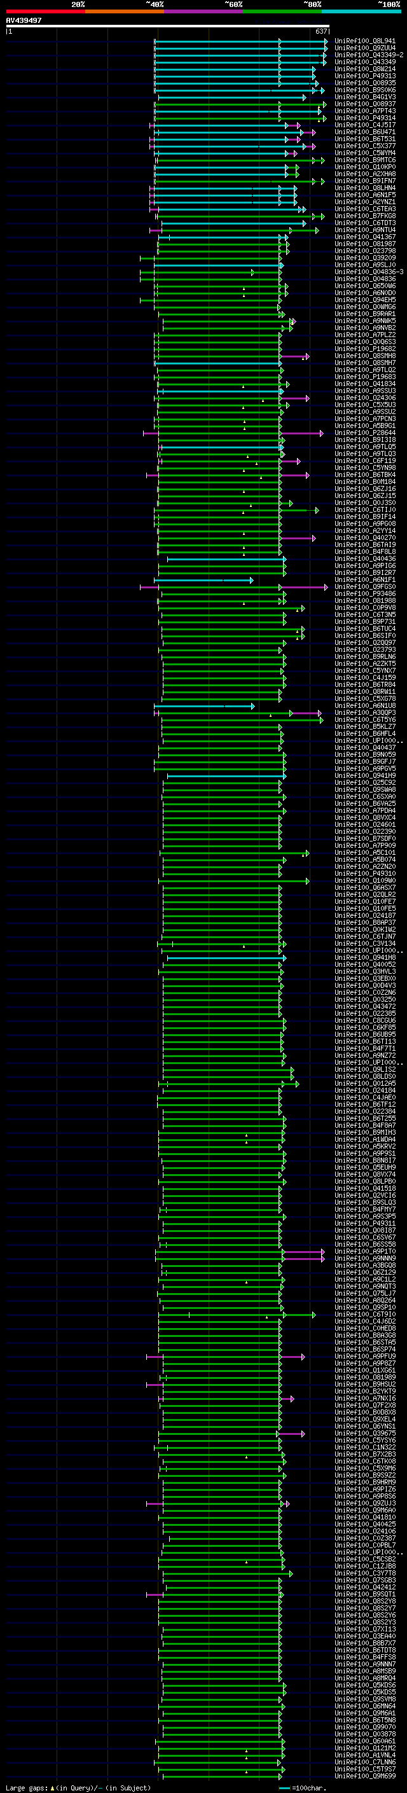The width and height of the screenshot is (407, 1793).
Task: Select hit label UniRef100_P19682
Action: (365, 349)
